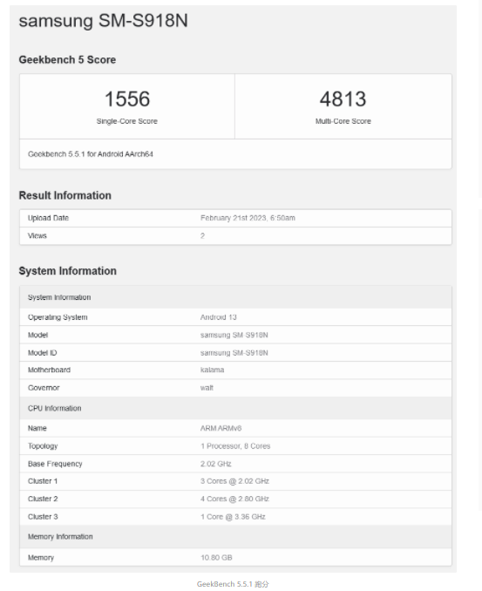This screenshot has width=482, height=591.
Task: Select the Upload Date value February 21st 2023
Action: (248, 218)
